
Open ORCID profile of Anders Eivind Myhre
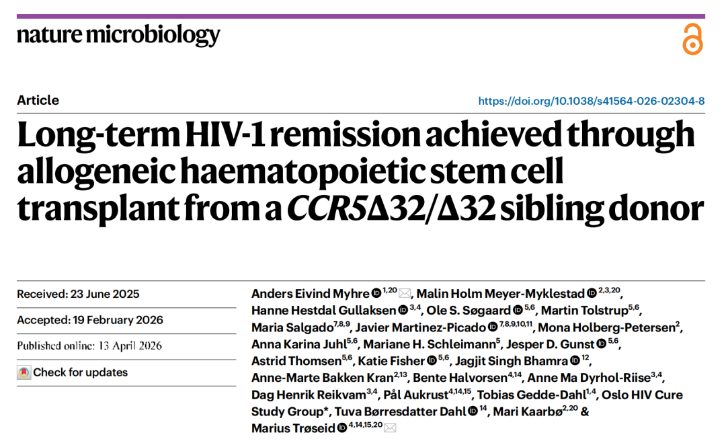(376, 294)
